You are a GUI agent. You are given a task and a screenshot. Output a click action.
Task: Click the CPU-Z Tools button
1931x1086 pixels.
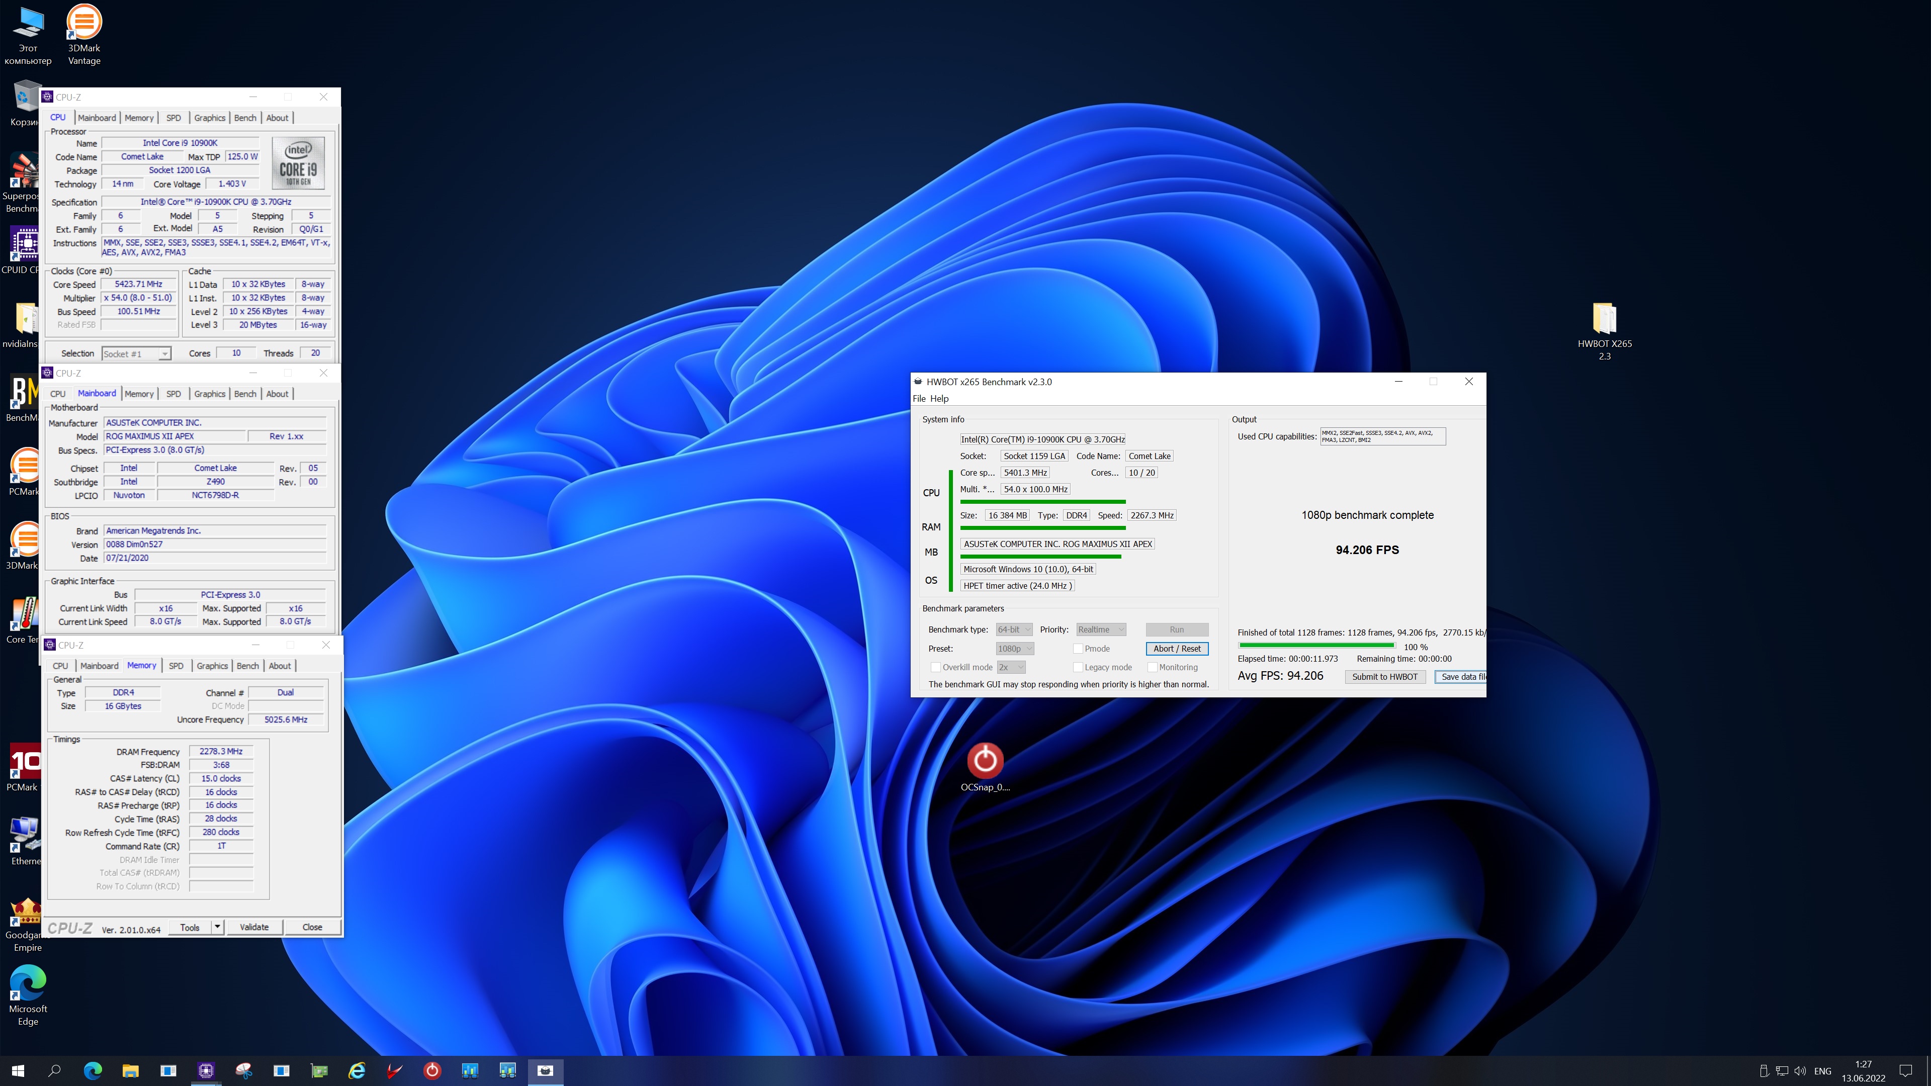click(x=190, y=927)
